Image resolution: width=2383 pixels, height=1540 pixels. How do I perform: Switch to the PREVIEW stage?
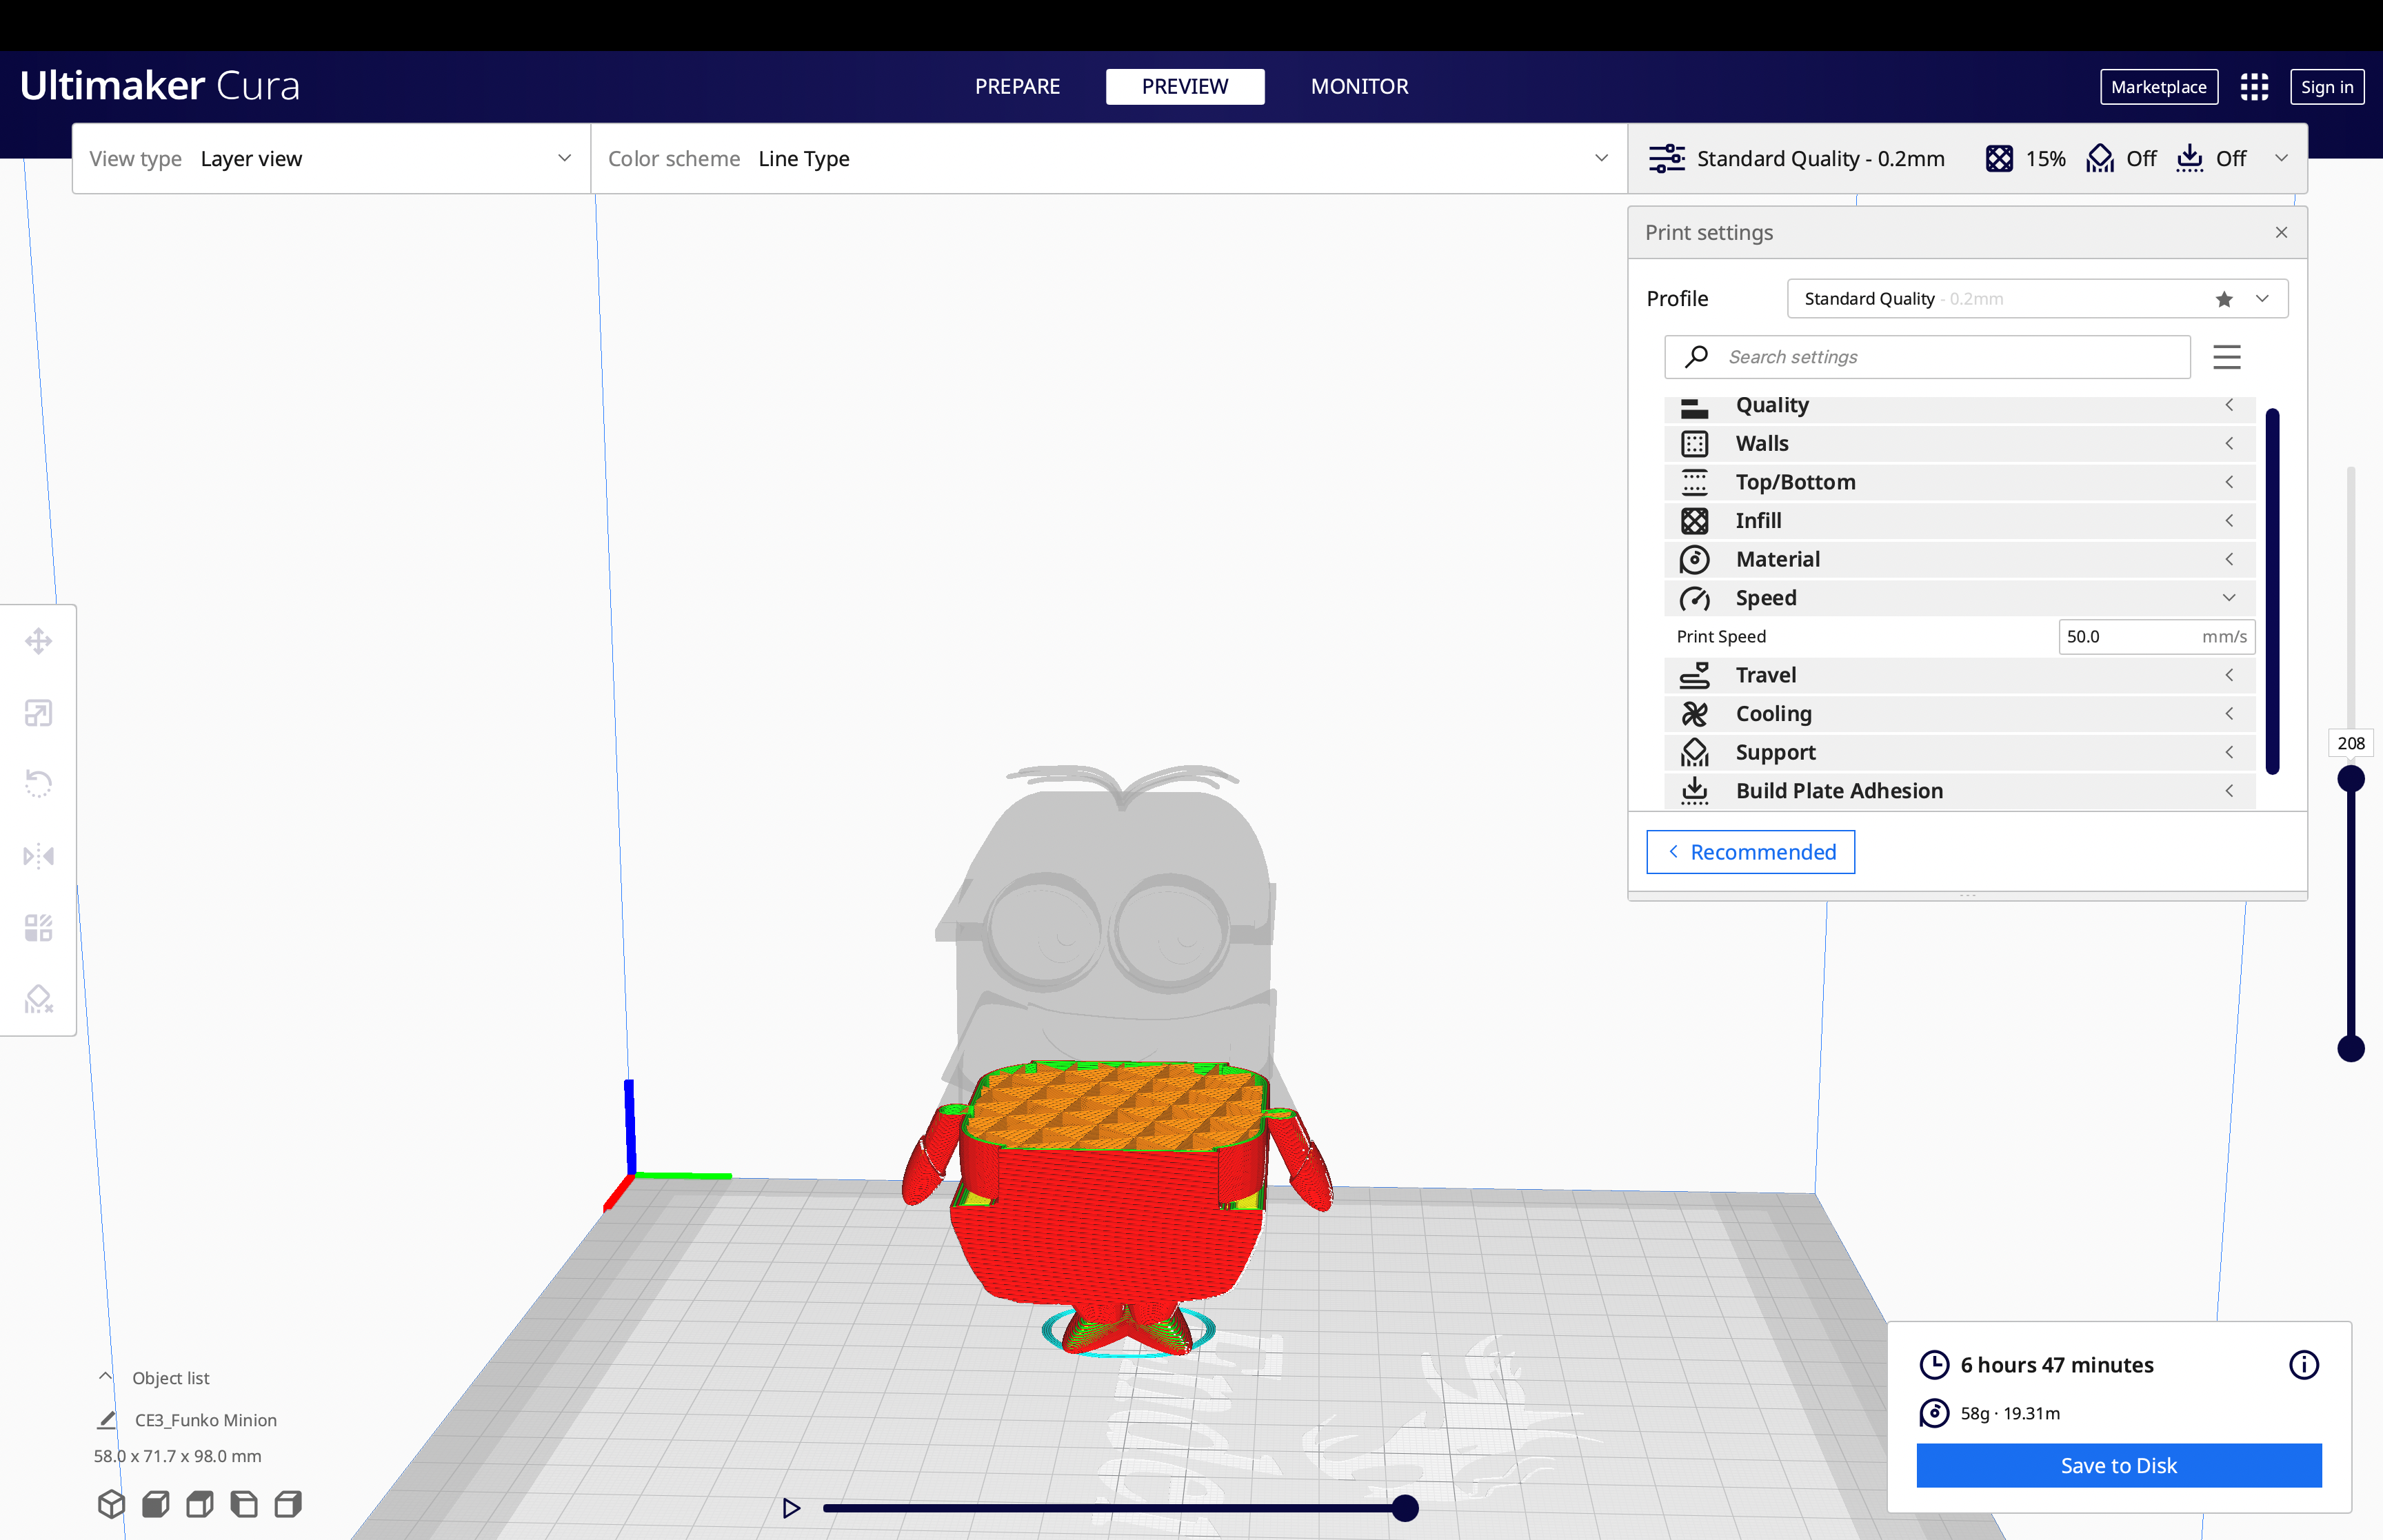pos(1185,87)
